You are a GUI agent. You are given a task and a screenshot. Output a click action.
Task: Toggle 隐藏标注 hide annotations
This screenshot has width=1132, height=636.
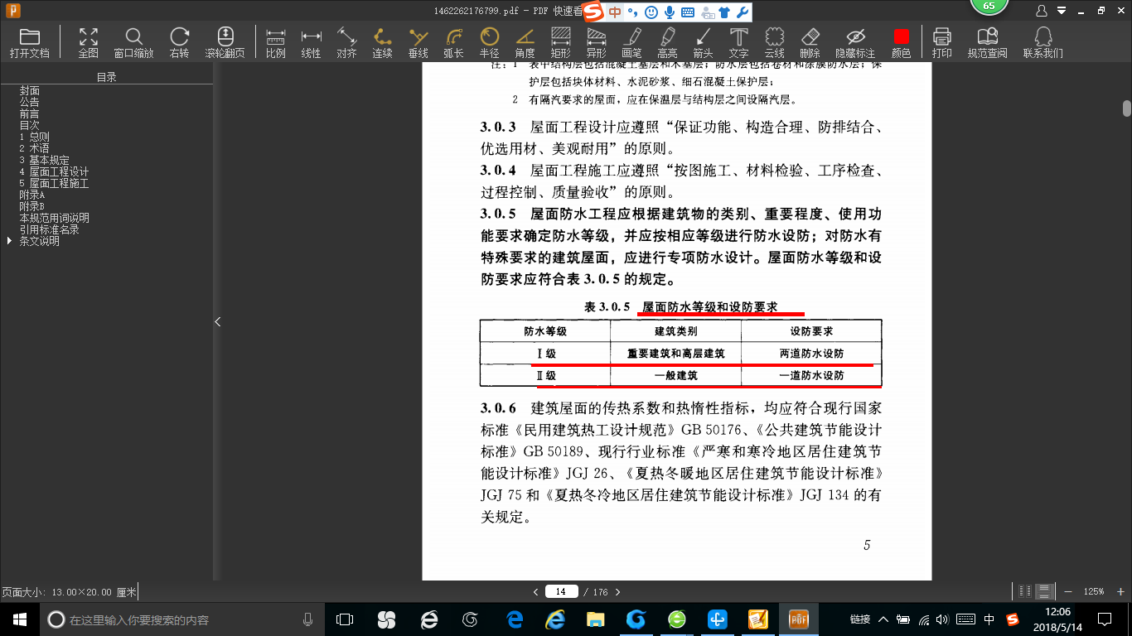click(x=855, y=42)
